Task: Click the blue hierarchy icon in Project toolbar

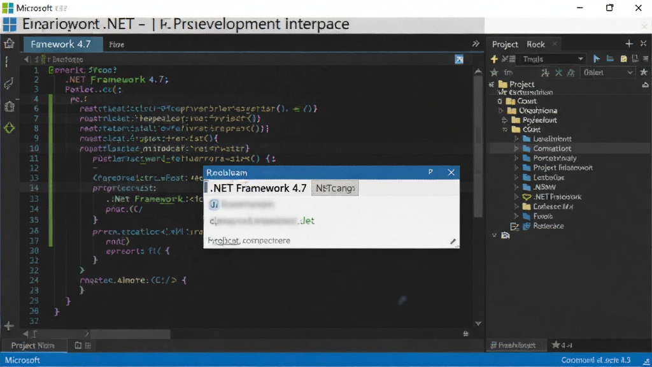Action: pyautogui.click(x=610, y=59)
